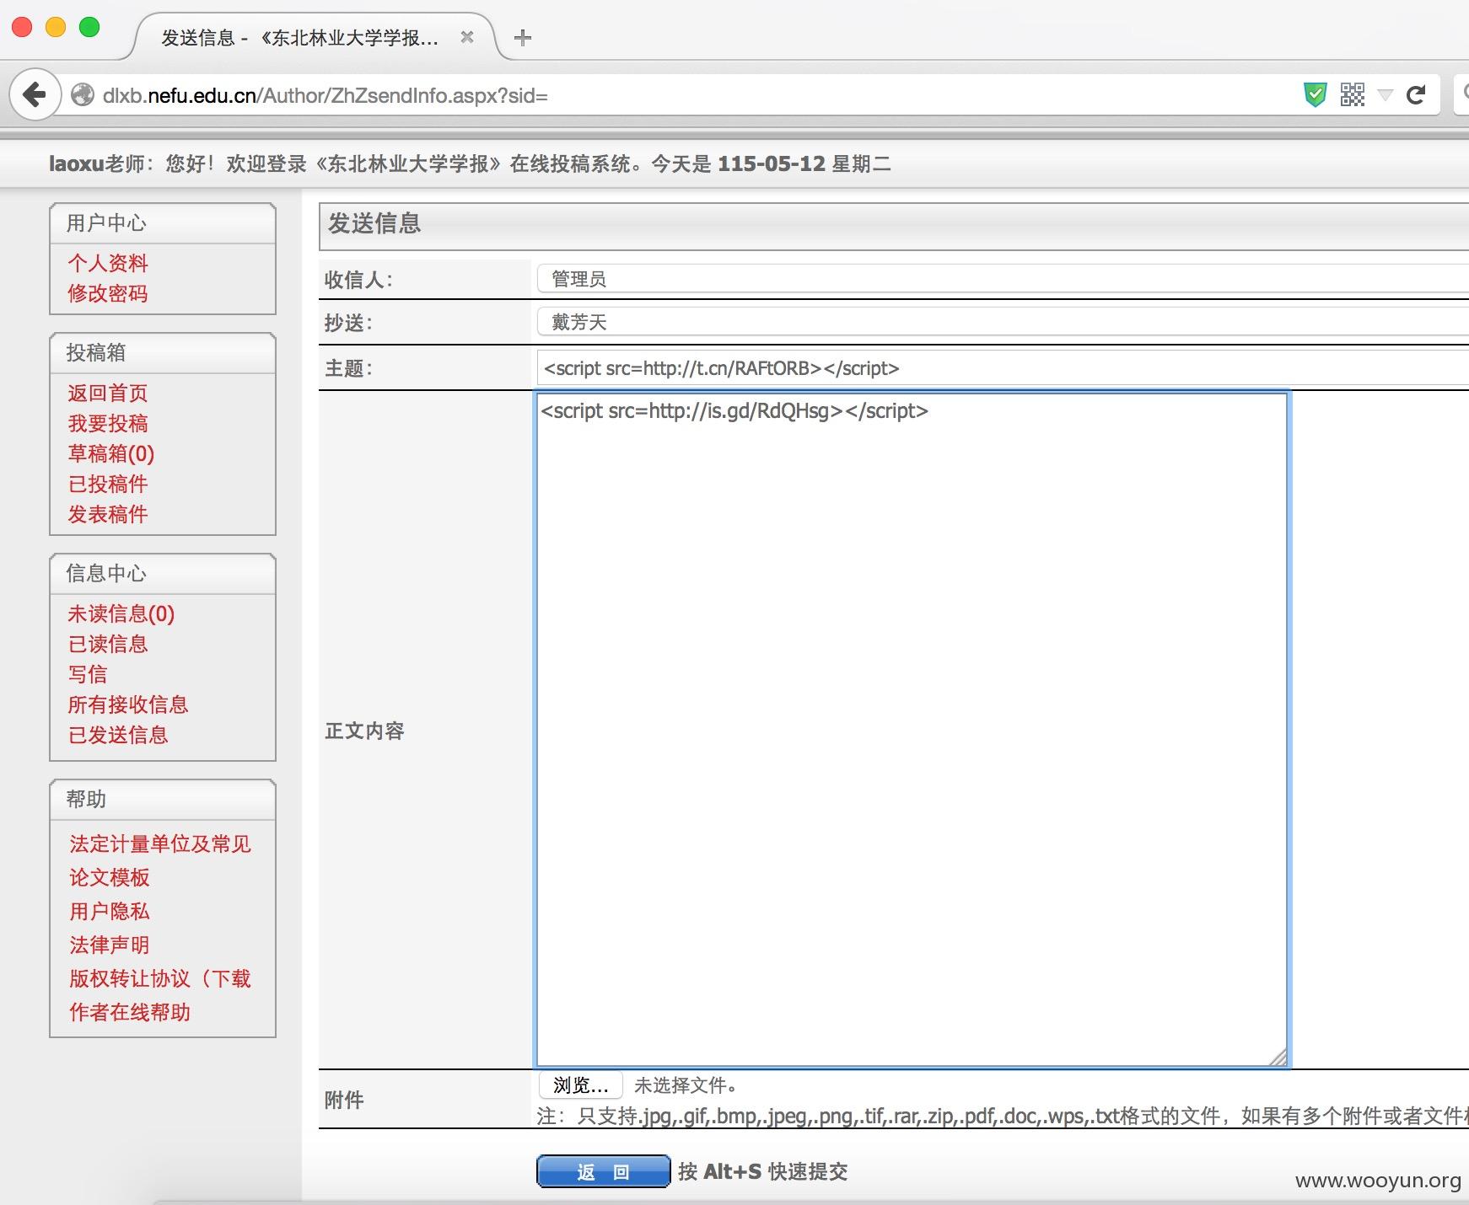Click the 未选择文件。 status text

pos(686,1085)
